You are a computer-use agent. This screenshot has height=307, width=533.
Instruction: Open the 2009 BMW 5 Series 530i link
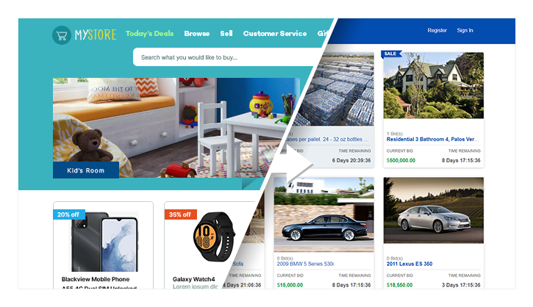pyautogui.click(x=305, y=264)
